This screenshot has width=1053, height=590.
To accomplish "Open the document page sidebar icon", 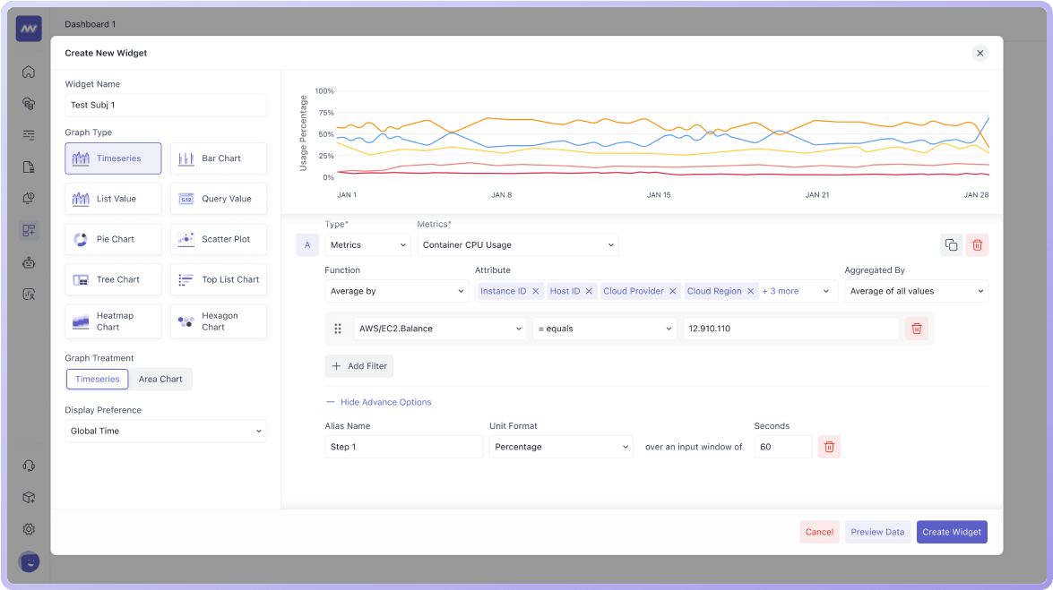I will point(28,167).
